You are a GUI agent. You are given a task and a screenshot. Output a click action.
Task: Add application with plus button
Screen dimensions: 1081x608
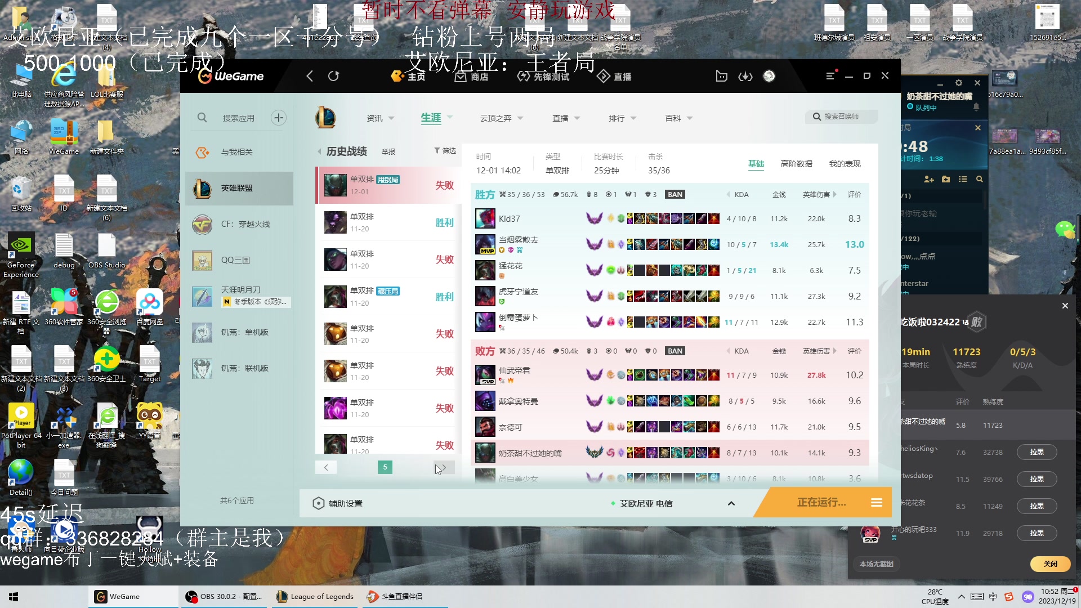[x=278, y=118]
